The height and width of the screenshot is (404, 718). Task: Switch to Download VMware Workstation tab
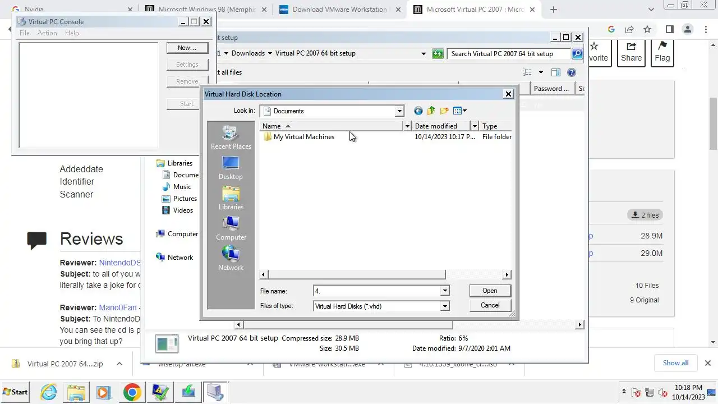click(339, 10)
